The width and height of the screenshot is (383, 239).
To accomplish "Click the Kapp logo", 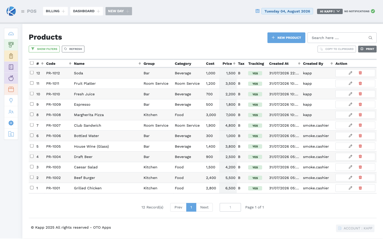I will 11,11.
